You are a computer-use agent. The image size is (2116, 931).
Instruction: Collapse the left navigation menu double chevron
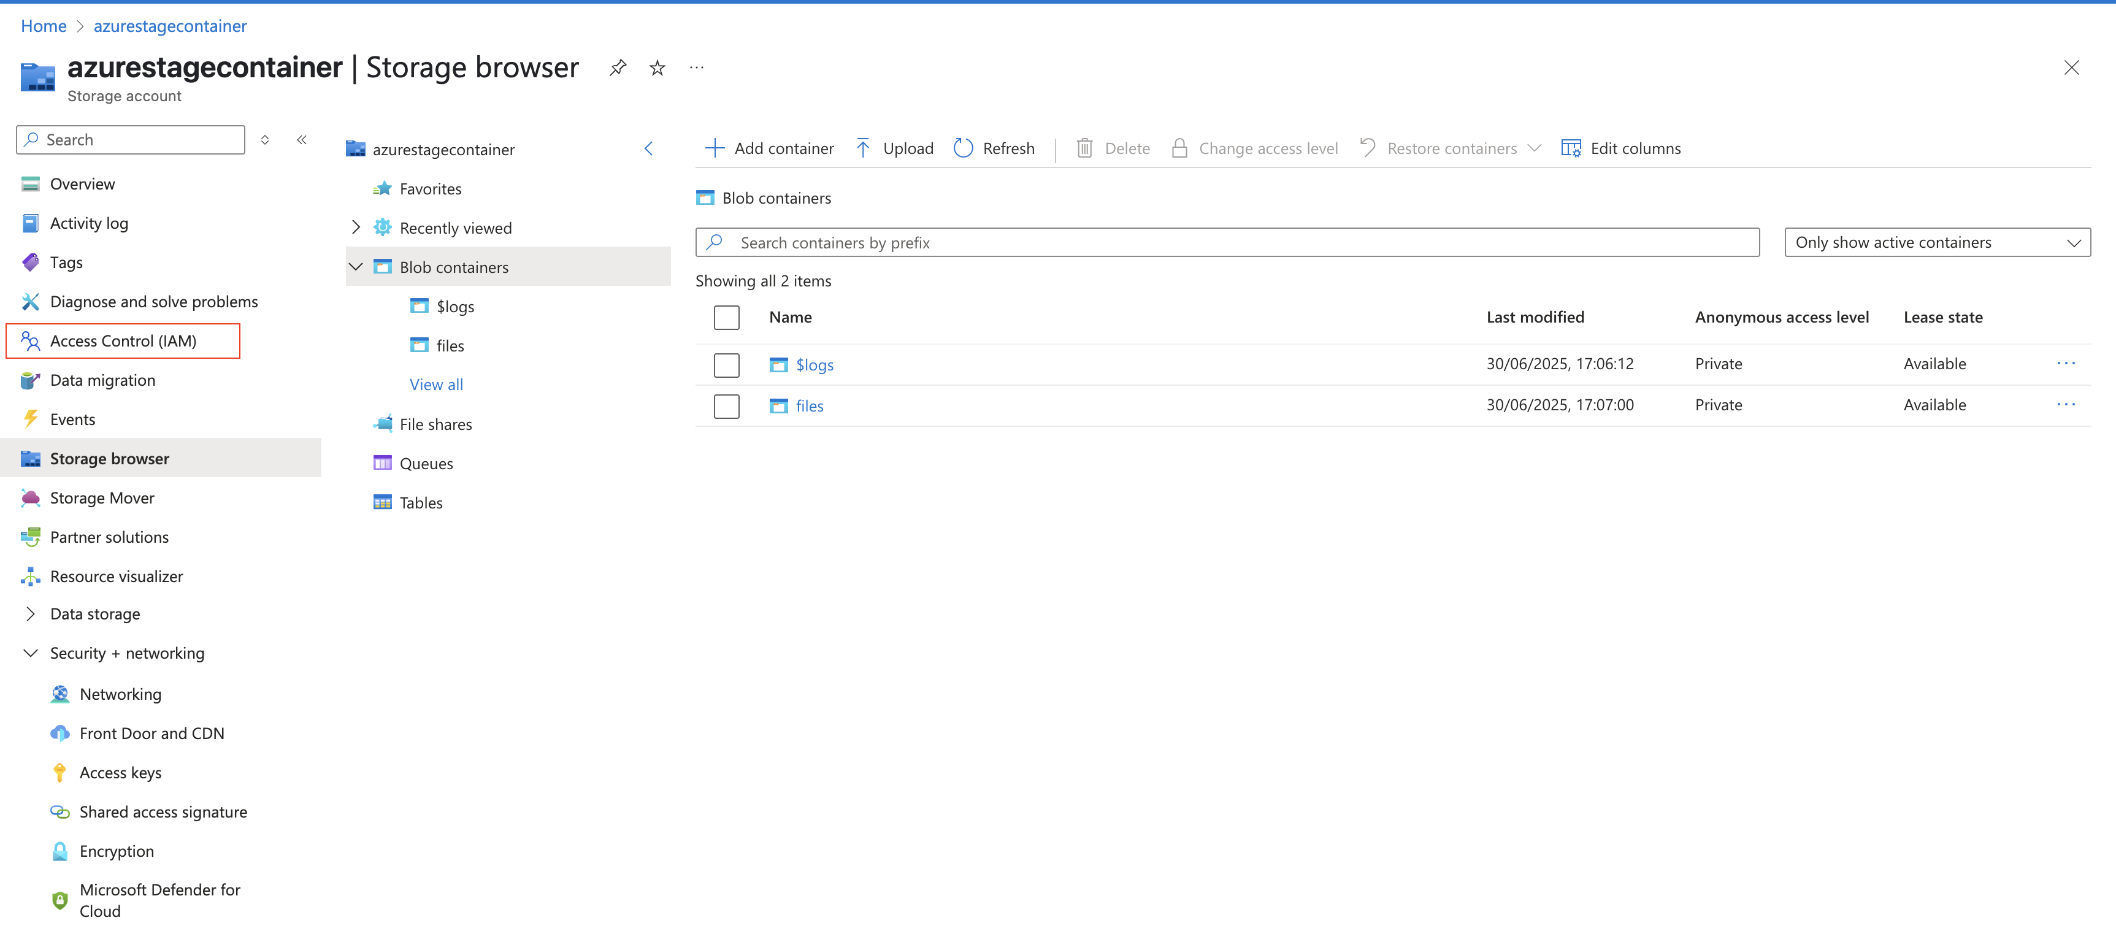(302, 140)
